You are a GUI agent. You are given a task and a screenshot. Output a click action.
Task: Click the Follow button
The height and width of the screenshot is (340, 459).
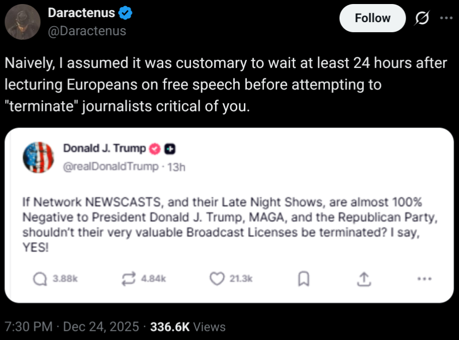click(x=372, y=18)
